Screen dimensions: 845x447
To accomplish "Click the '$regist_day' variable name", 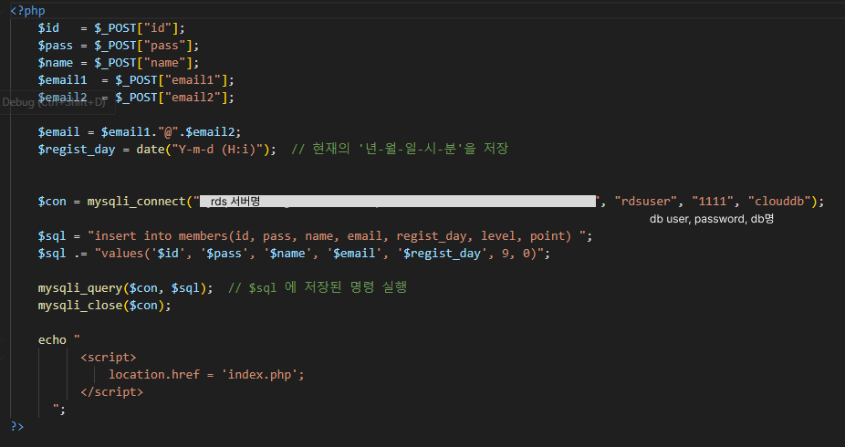I will tap(77, 150).
